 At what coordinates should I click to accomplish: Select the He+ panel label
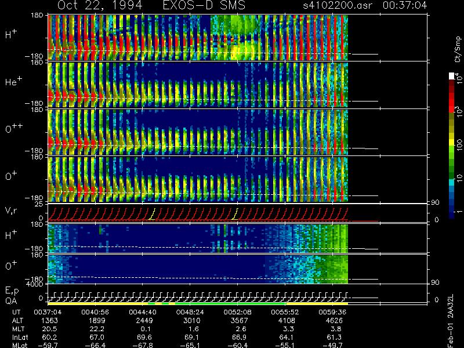[13, 81]
